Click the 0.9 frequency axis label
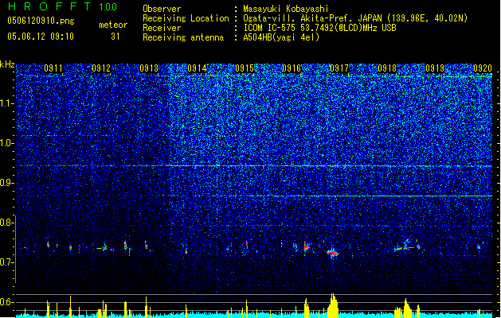The width and height of the screenshot is (501, 318). click(x=7, y=183)
